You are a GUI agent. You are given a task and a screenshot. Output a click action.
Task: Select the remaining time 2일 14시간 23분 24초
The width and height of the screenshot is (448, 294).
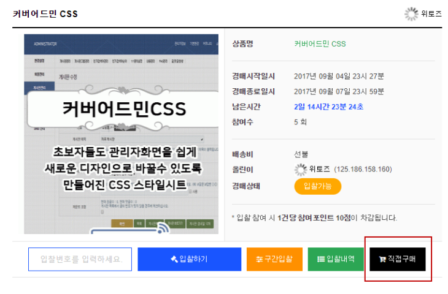tap(329, 107)
